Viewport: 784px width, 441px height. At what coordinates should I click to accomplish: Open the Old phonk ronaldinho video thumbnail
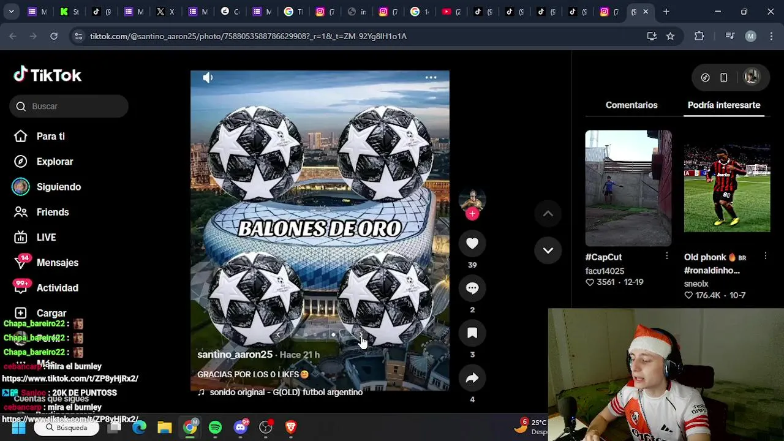pos(727,188)
